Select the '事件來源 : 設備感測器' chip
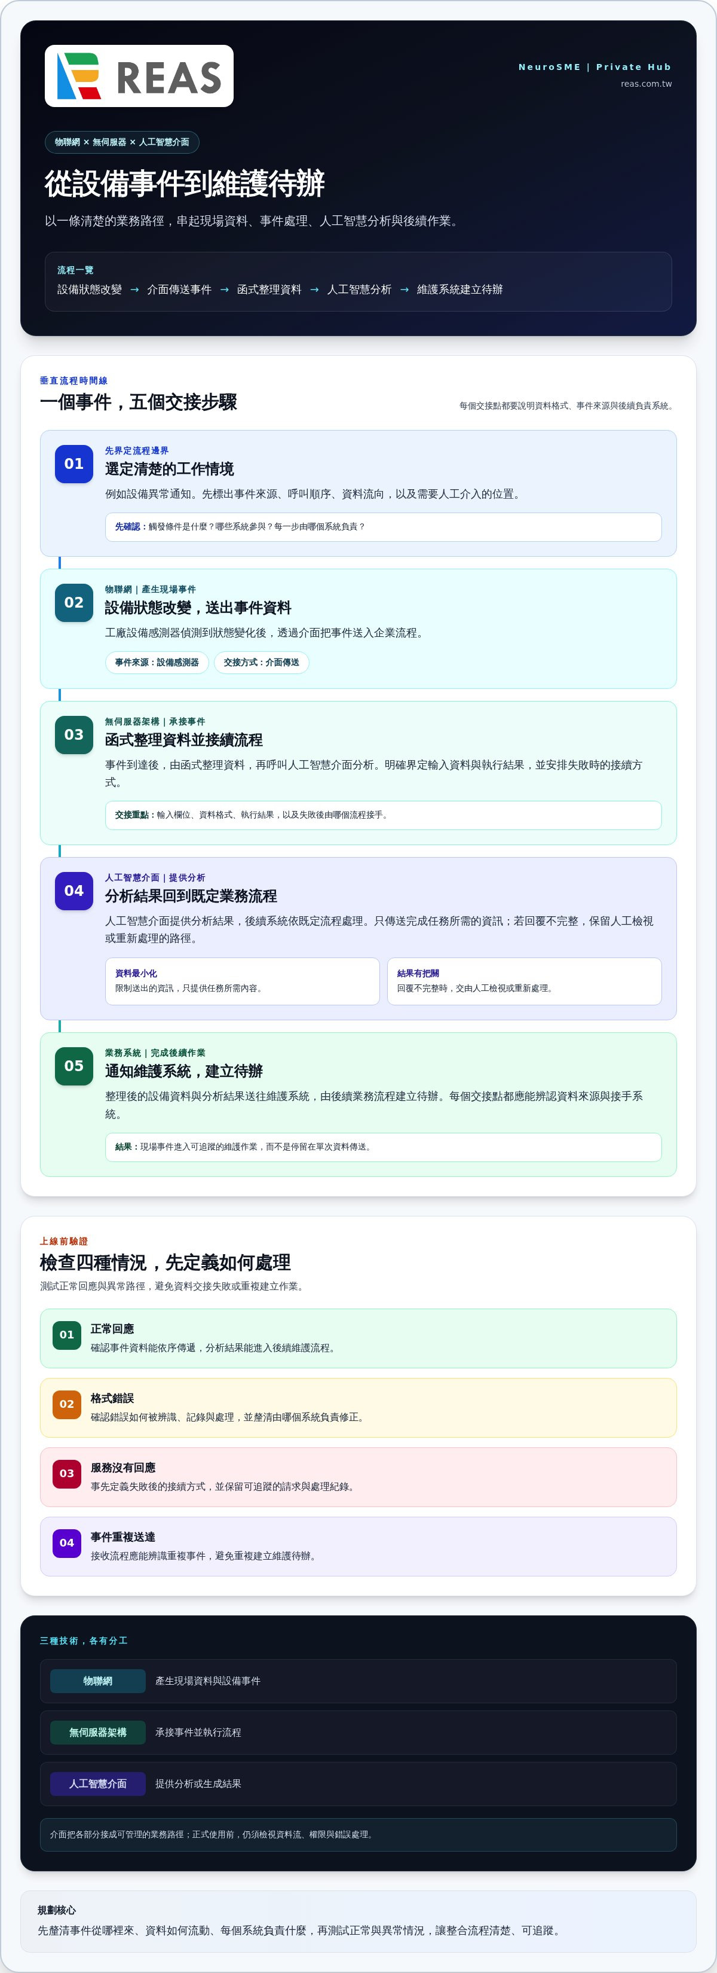 pyautogui.click(x=156, y=663)
